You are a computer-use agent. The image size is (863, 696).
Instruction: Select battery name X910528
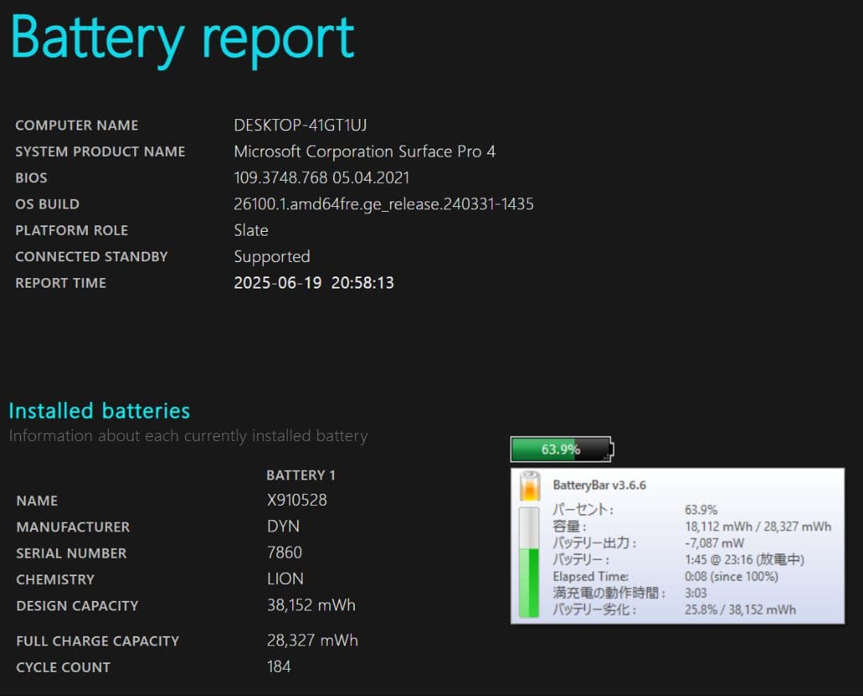pyautogui.click(x=296, y=500)
